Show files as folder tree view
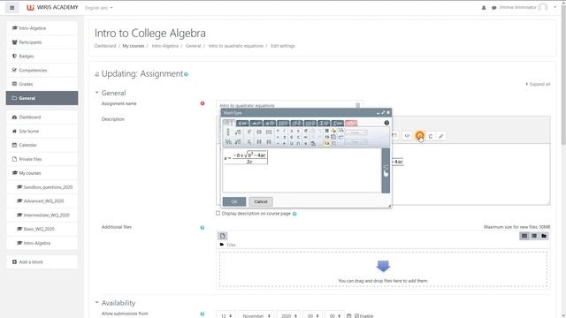Screen dimensions: 566x318 (544, 236)
